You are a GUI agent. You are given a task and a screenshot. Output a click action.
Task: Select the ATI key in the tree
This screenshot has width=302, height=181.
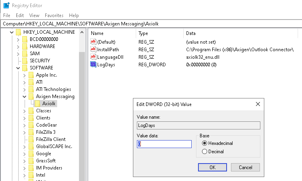tap(39, 82)
